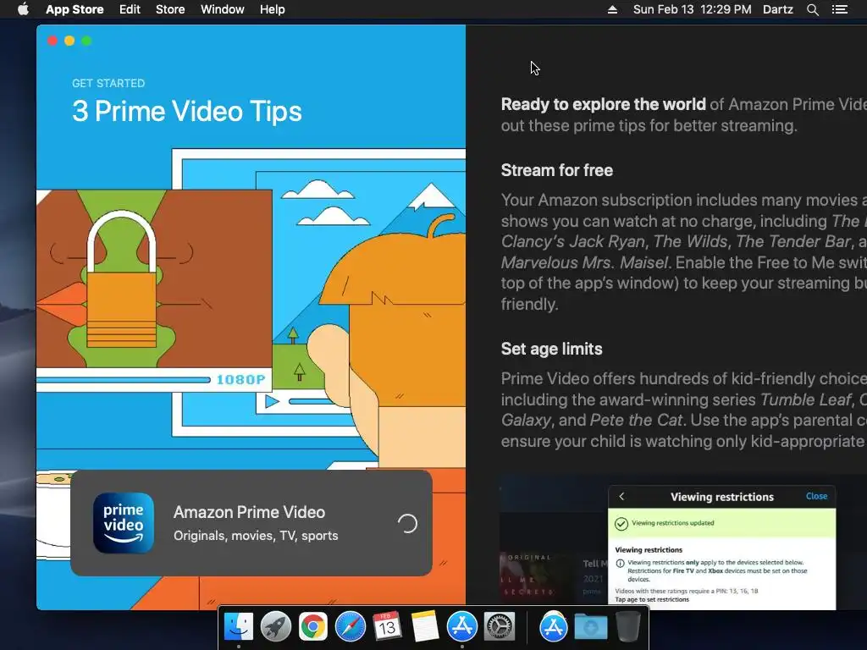Open the Edit menu

[130, 9]
